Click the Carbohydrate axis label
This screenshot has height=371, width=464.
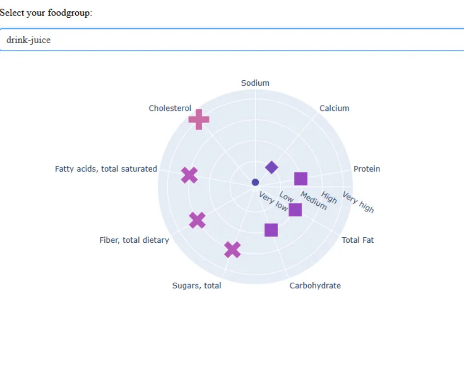(x=315, y=285)
